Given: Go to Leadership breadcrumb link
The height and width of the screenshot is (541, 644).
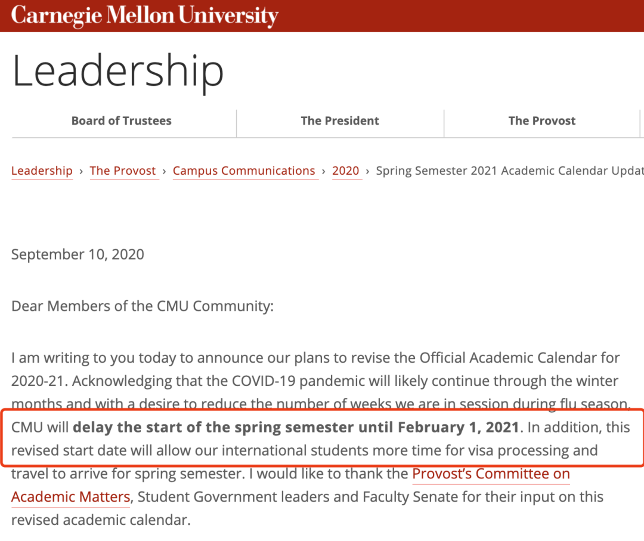Looking at the screenshot, I should tap(42, 171).
